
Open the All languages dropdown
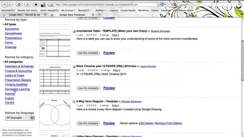pyautogui.click(x=19, y=118)
